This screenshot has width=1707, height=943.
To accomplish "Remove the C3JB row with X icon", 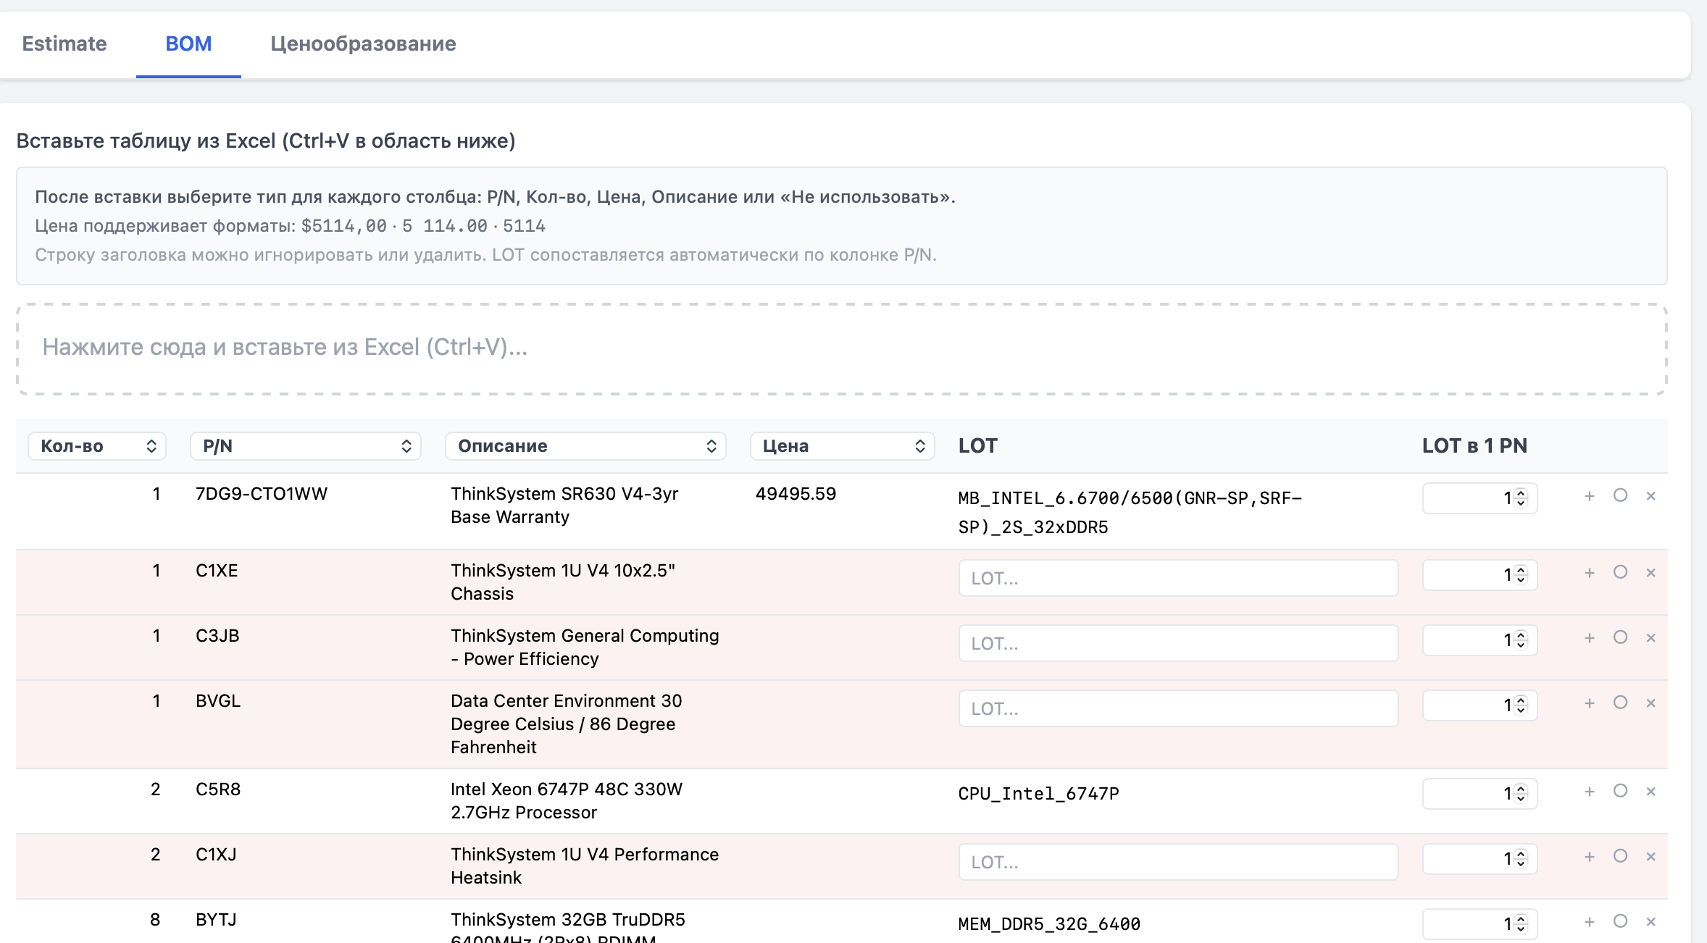I will 1651,638.
